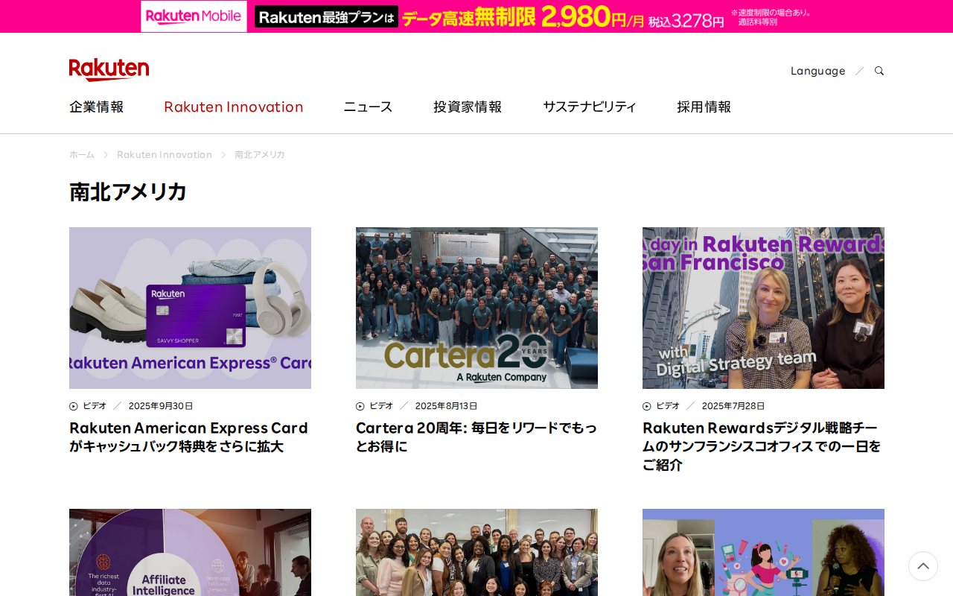This screenshot has width=953, height=596.
Task: Click the video play icon beside 2025年7月28日
Action: (x=647, y=407)
